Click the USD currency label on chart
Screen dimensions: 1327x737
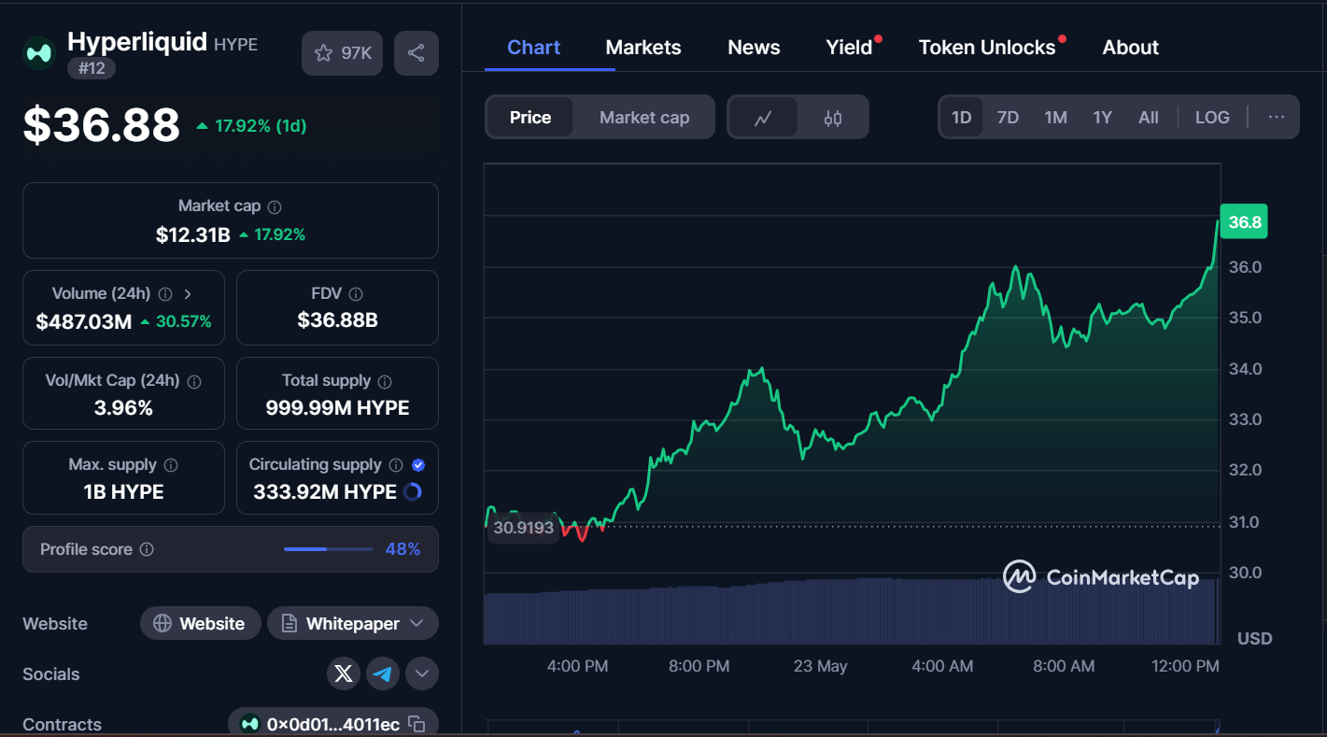(1254, 639)
